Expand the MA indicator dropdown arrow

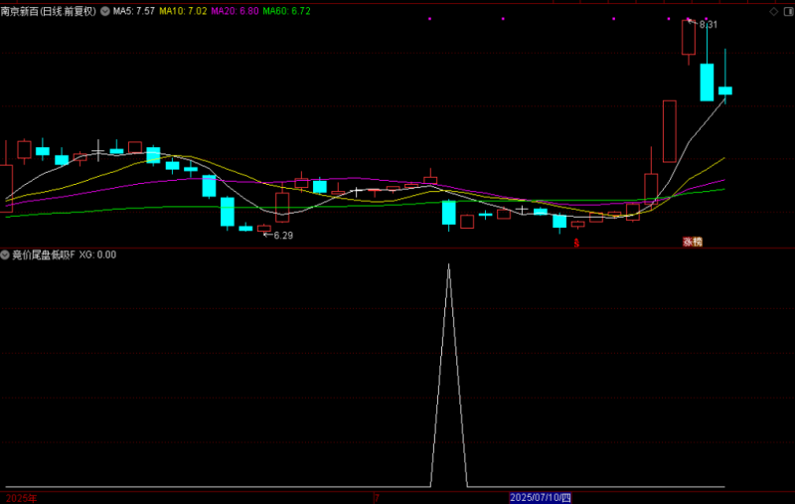click(105, 11)
